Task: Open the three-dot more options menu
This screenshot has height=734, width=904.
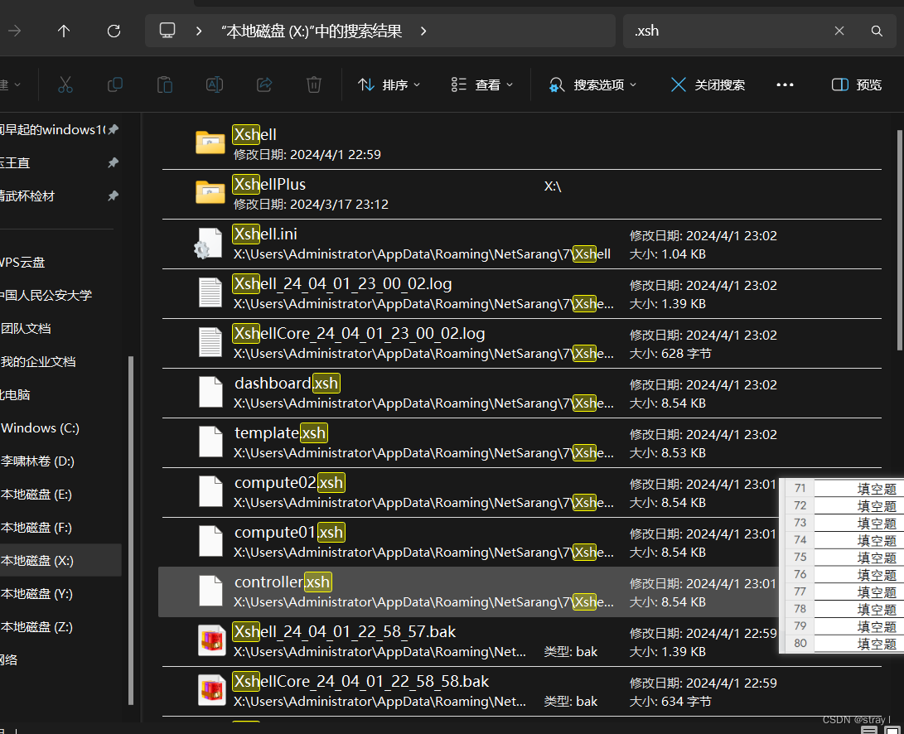Action: [785, 85]
